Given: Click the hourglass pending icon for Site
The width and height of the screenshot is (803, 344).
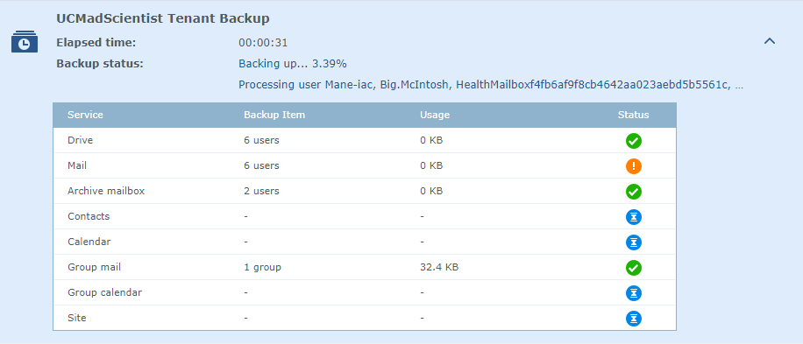Looking at the screenshot, I should 634,319.
